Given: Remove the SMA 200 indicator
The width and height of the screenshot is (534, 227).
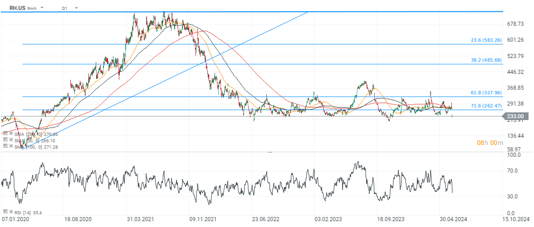Looking at the screenshot, I should click(x=10, y=134).
